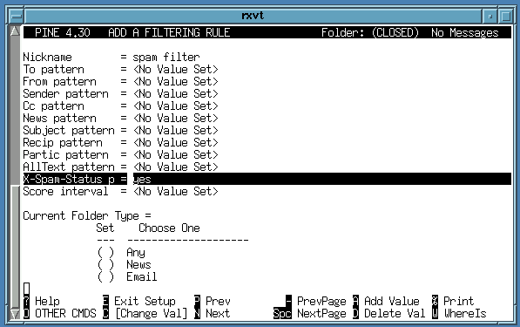
Task: Click the Cc pattern value
Action: 176,106
